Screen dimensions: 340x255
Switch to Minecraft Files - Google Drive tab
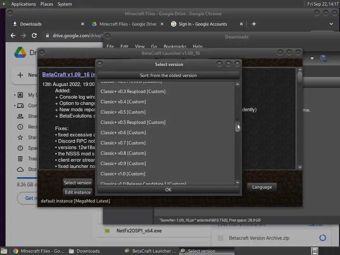[128, 24]
